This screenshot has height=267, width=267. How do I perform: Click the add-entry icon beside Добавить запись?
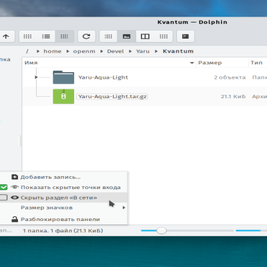click(15, 177)
